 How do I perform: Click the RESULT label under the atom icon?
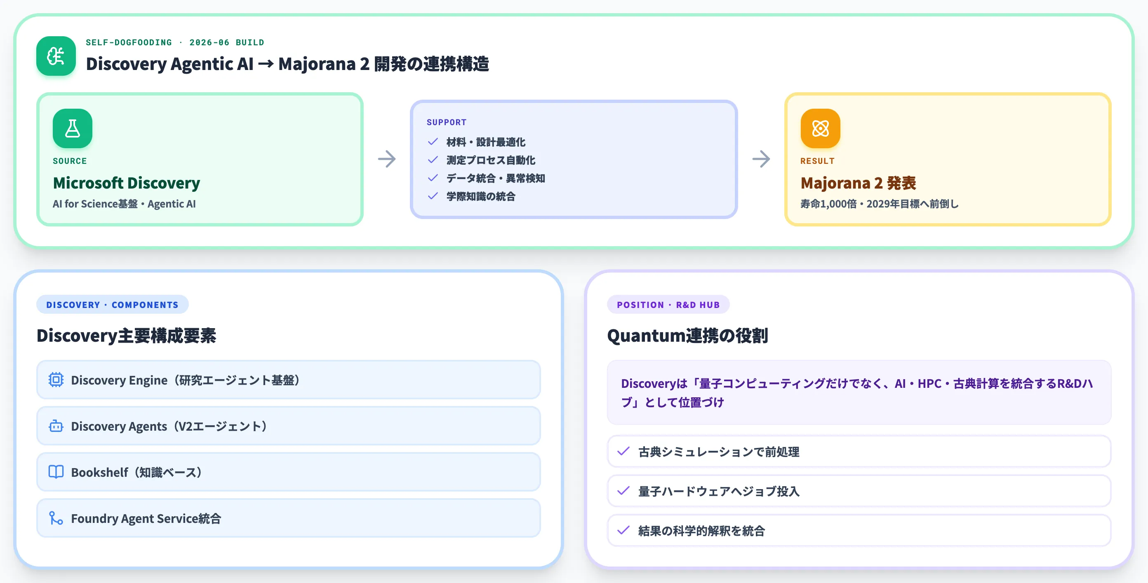[x=817, y=161]
